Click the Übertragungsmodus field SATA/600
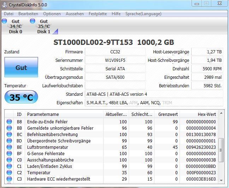Image resolution: width=229 pixels, height=188 pixels. click(x=115, y=77)
